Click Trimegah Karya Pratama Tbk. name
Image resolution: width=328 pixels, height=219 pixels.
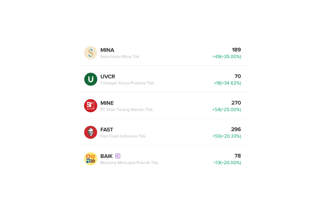127,83
